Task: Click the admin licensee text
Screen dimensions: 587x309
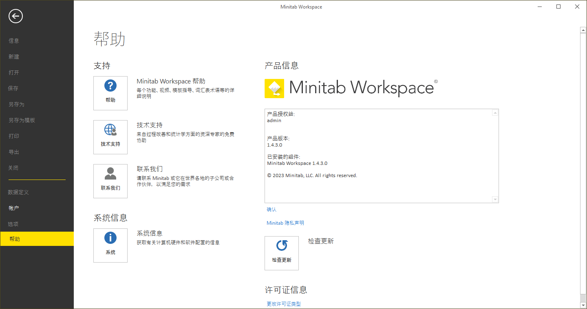Action: [x=274, y=121]
